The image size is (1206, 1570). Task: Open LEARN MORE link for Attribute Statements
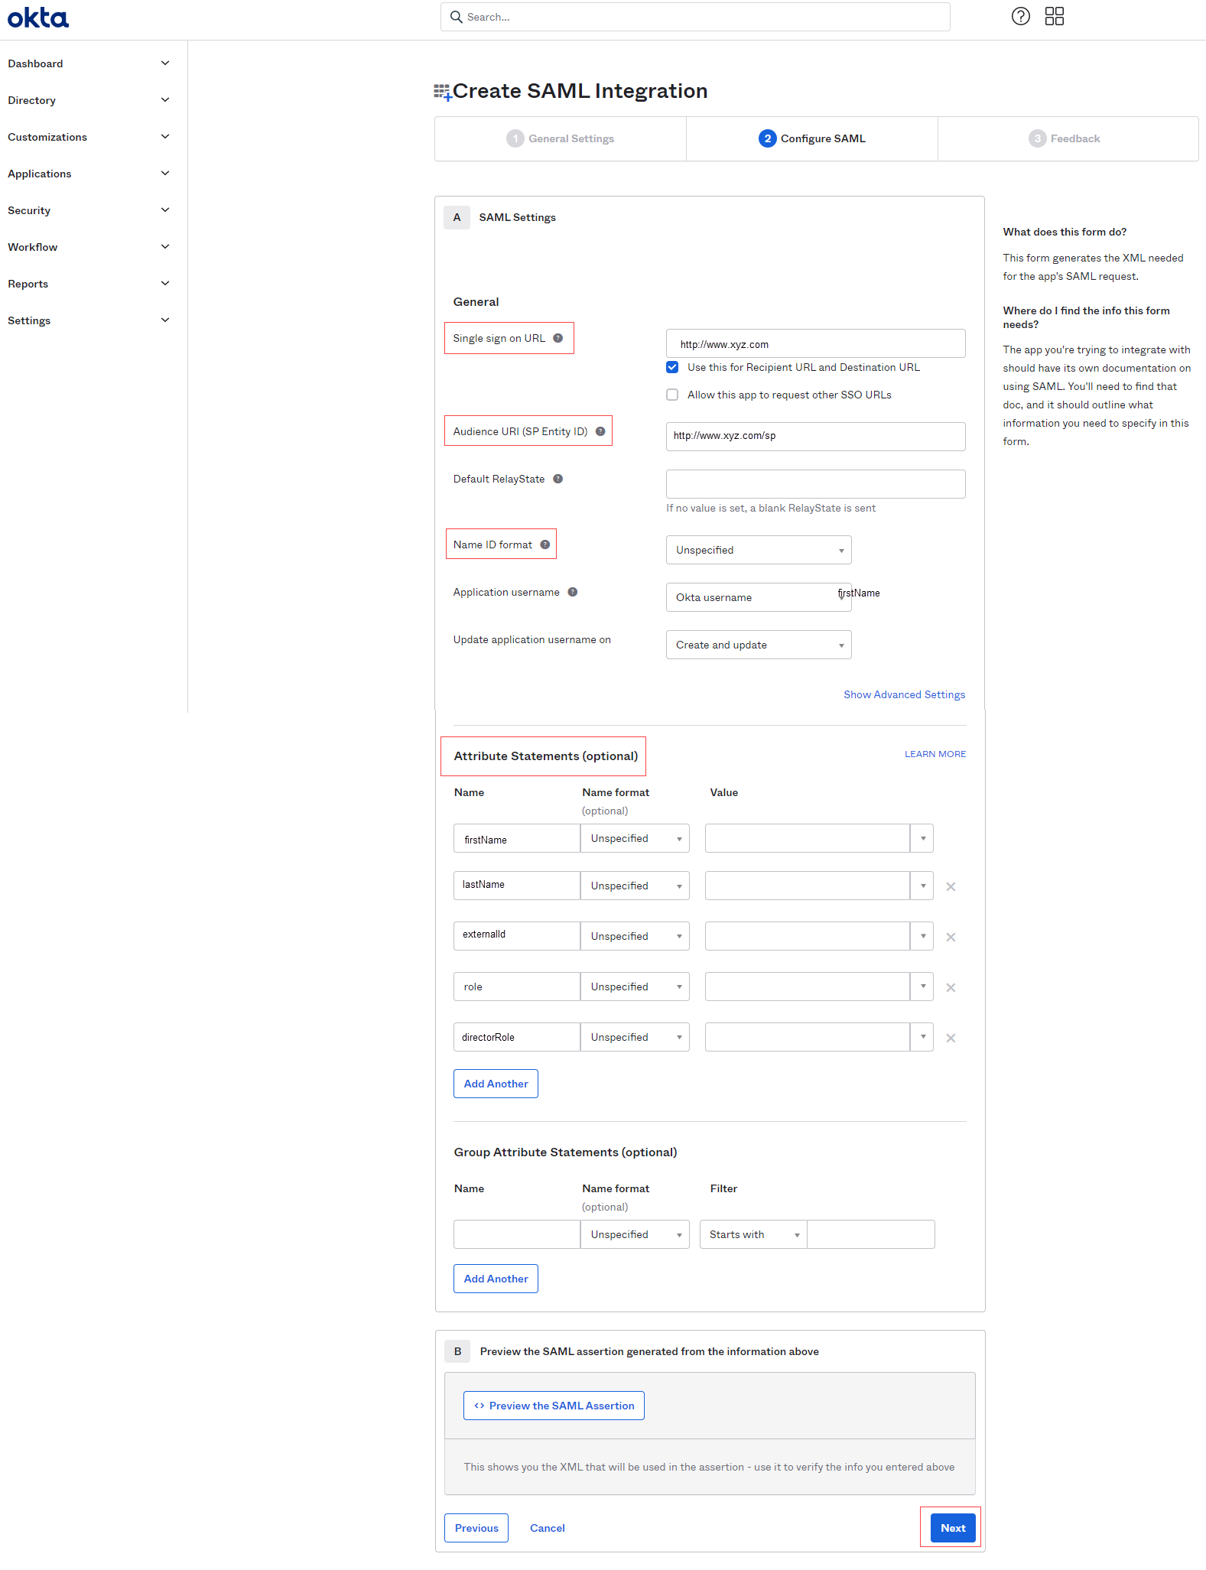coord(935,754)
